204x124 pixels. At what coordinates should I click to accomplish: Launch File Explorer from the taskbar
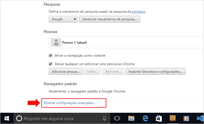(131, 119)
